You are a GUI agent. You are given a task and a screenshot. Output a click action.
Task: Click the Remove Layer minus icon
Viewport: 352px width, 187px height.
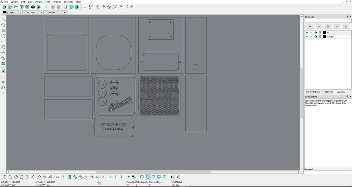point(337,26)
